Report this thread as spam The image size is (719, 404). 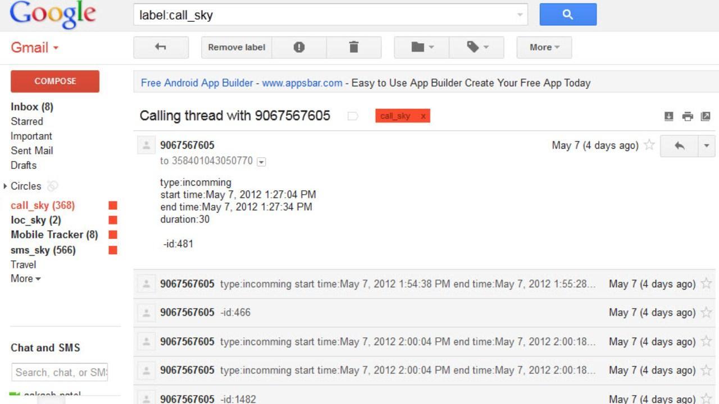pos(299,47)
